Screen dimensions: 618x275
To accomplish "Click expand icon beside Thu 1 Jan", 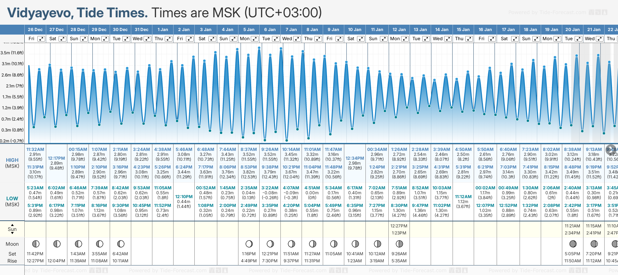I will click(x=169, y=39).
